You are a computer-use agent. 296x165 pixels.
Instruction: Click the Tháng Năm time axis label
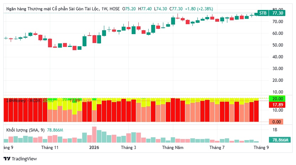pos(173,148)
